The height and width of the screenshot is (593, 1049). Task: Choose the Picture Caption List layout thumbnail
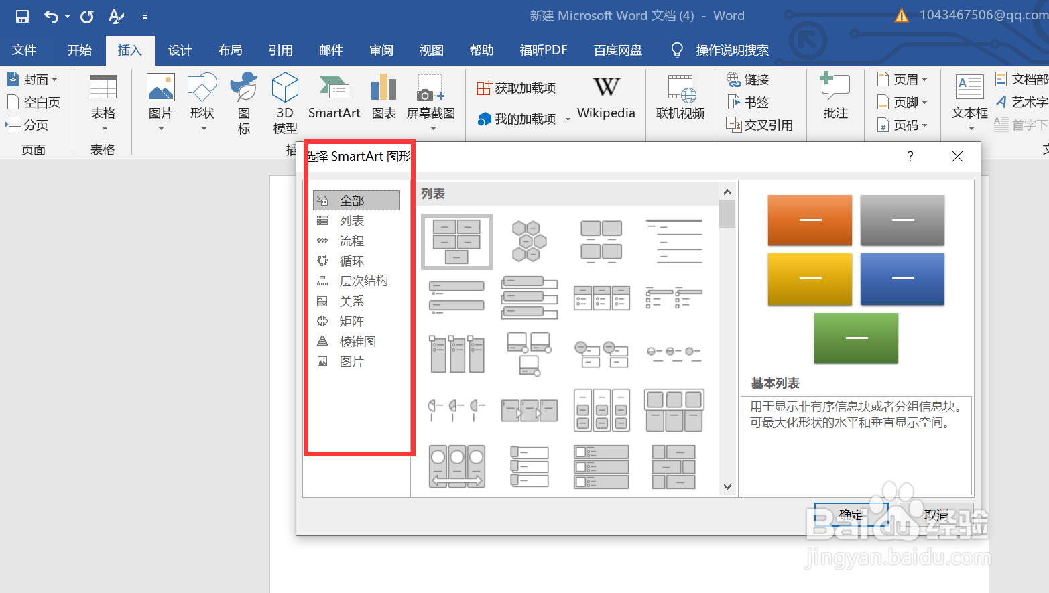602,242
